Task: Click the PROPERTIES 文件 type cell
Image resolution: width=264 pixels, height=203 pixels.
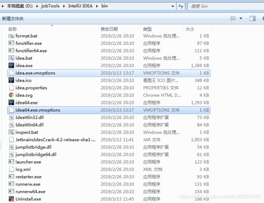Action: point(161,88)
